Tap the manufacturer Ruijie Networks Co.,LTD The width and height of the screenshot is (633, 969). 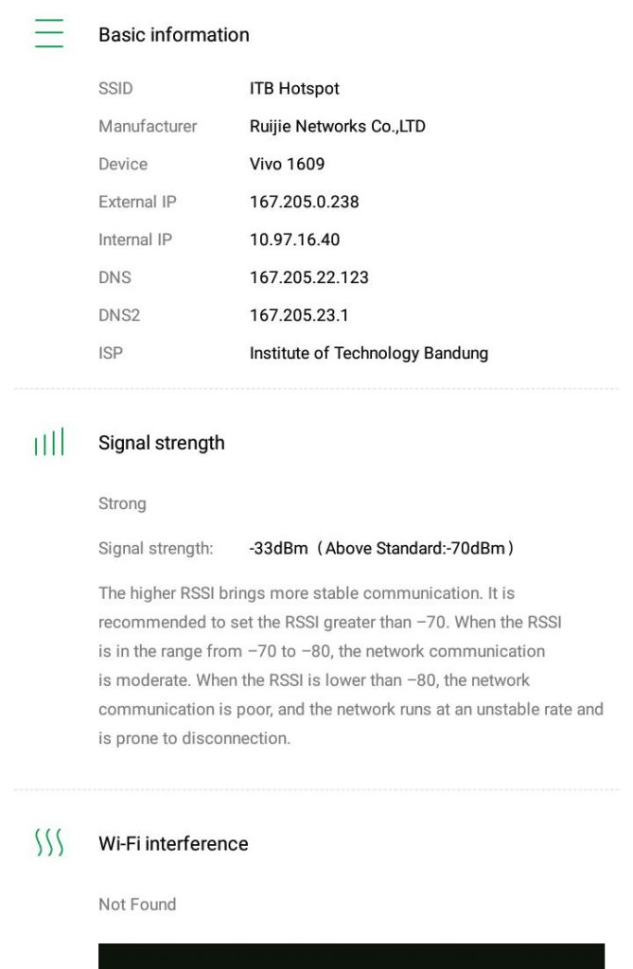[x=338, y=126]
